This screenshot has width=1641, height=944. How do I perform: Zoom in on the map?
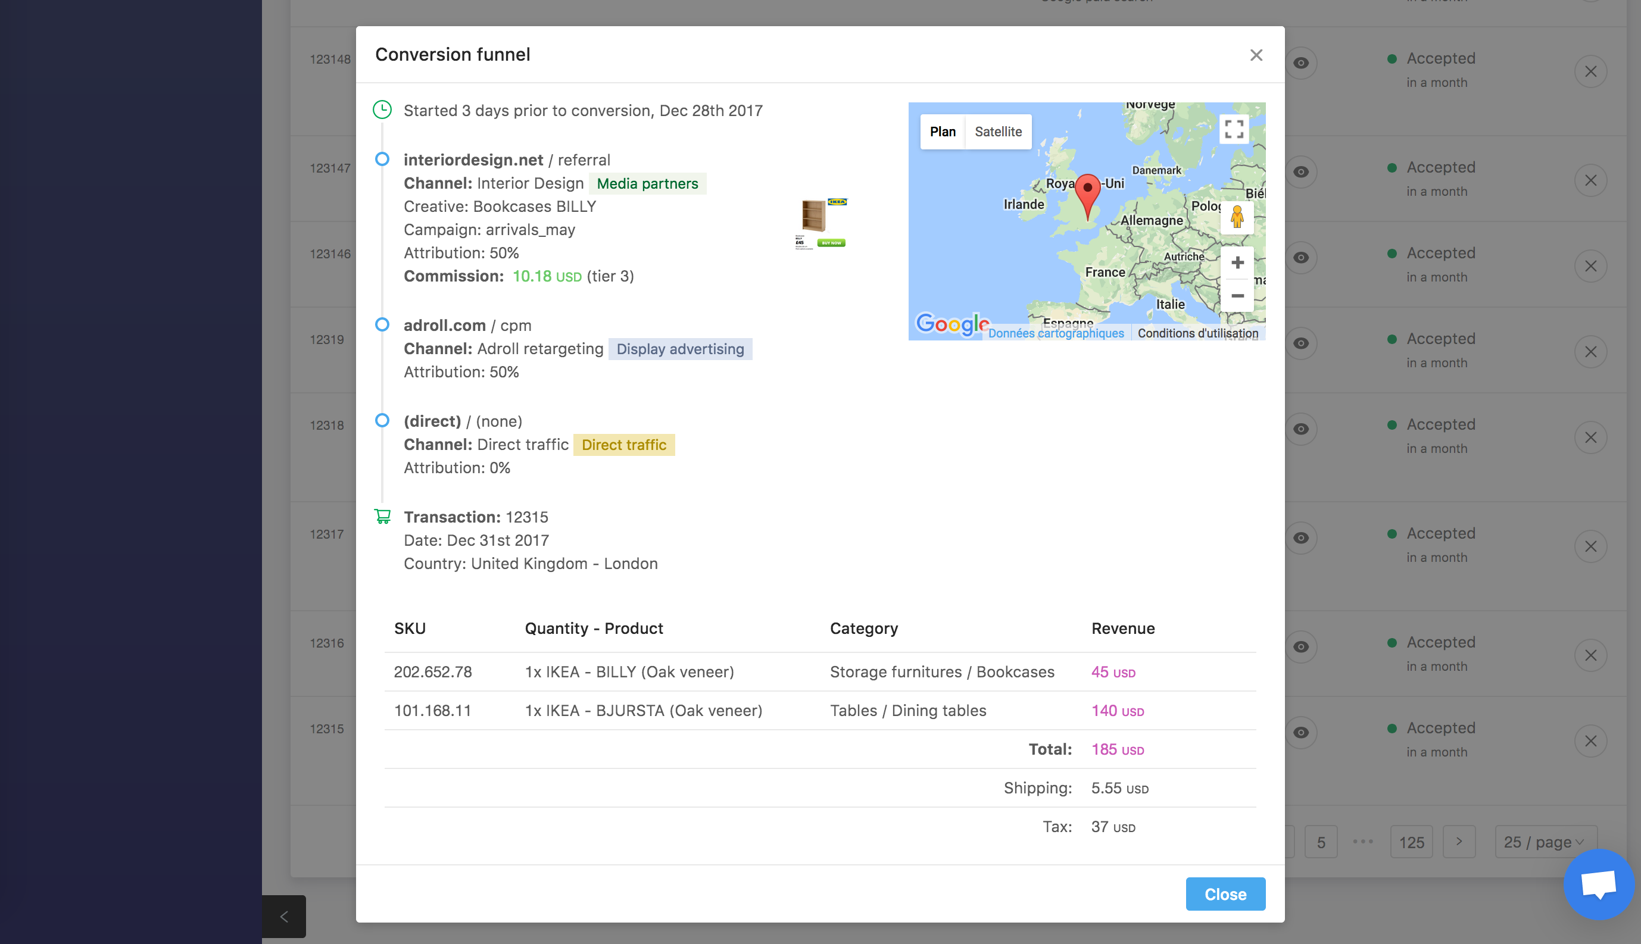[x=1237, y=262]
